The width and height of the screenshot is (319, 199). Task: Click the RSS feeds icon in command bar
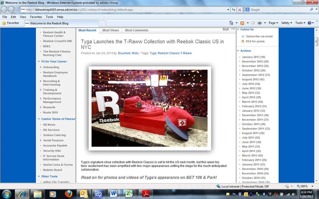click(x=242, y=23)
